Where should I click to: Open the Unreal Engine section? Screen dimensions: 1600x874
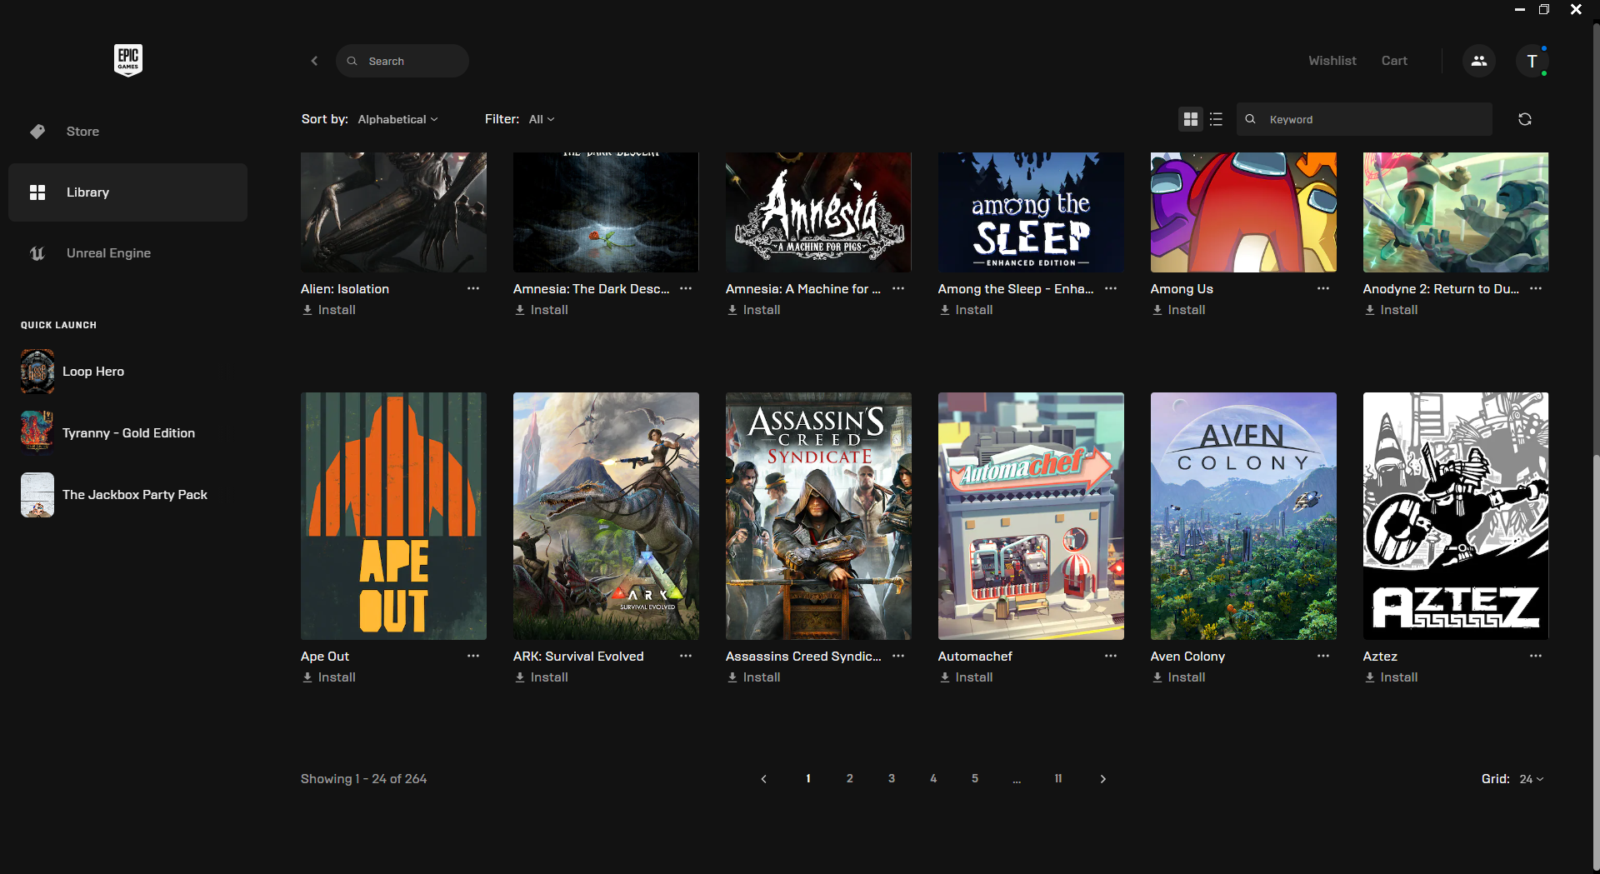coord(127,253)
